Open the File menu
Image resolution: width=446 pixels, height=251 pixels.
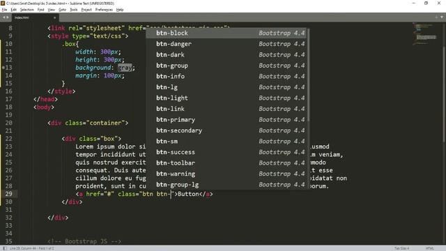4,10
